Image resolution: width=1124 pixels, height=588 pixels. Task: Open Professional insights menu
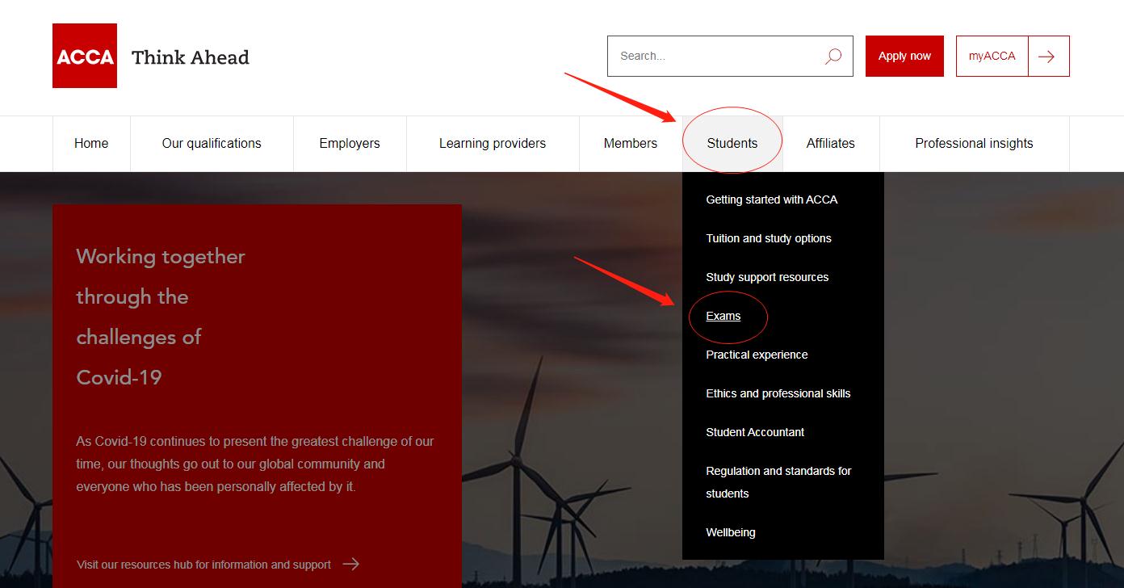coord(975,144)
